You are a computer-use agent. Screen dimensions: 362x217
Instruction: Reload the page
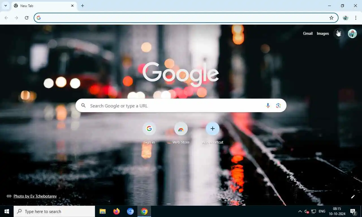point(27,18)
